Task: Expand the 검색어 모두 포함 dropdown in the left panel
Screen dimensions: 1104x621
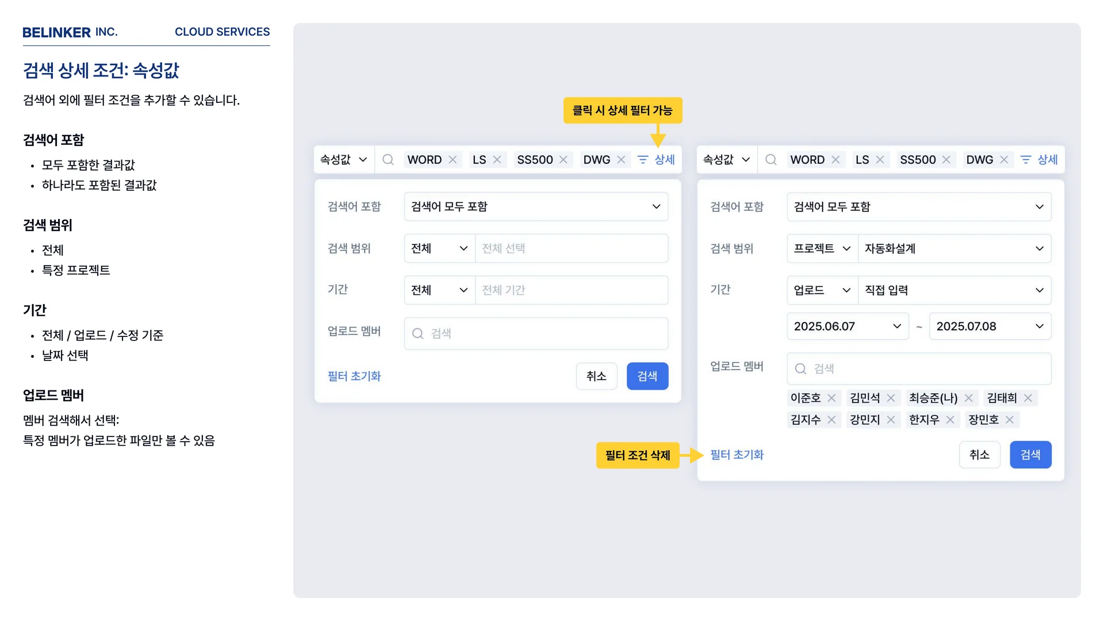Action: click(x=535, y=206)
